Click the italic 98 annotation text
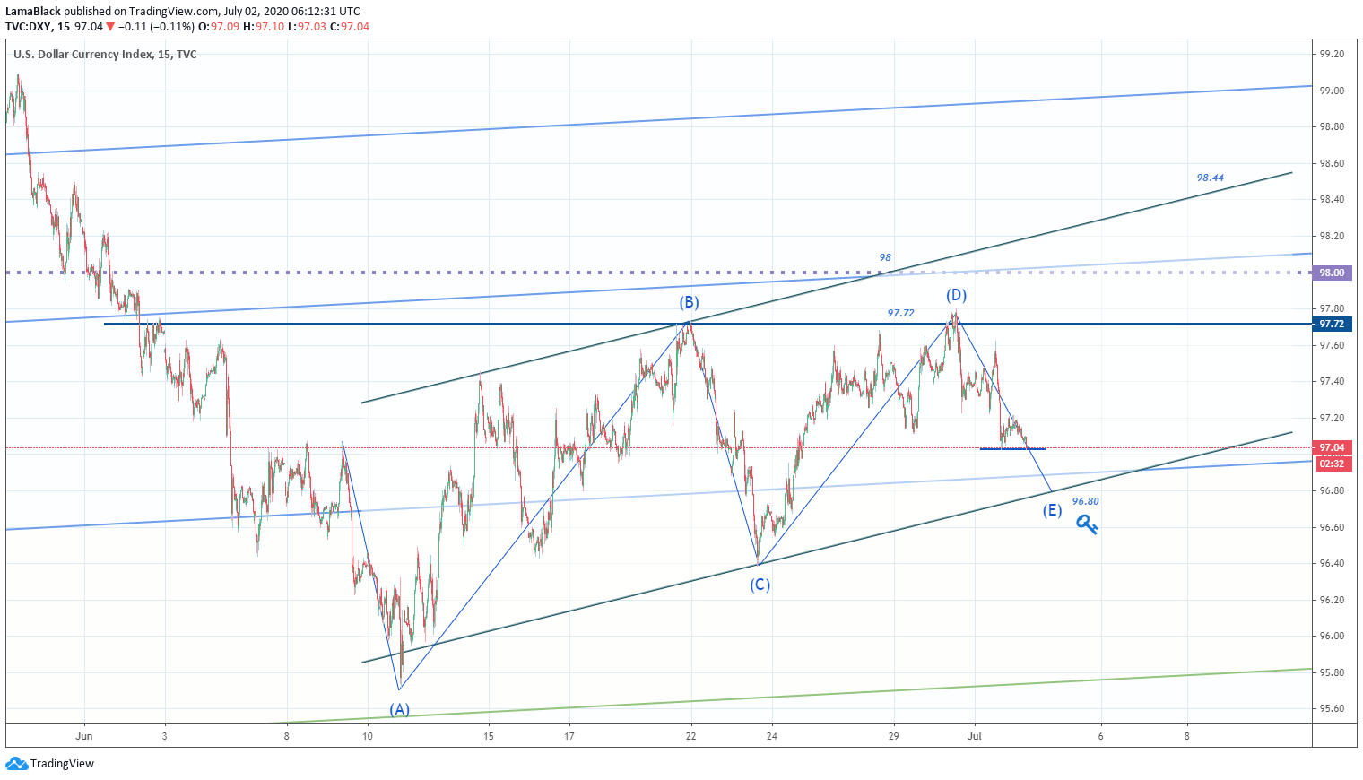 [x=885, y=257]
